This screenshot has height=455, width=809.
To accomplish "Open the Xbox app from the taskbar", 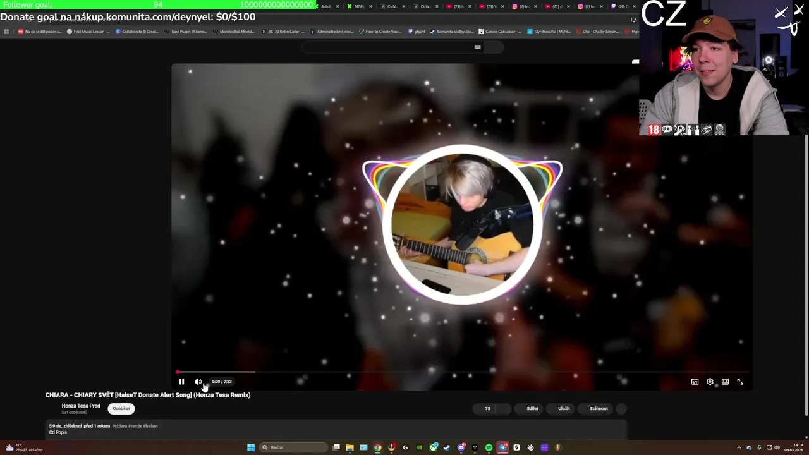I will 434,447.
